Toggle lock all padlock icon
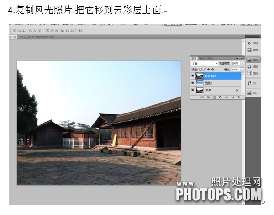The height and width of the screenshot is (215, 274). (212, 70)
